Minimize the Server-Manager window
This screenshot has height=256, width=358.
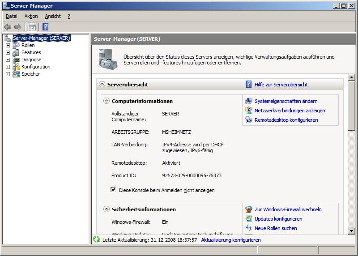tap(336, 6)
